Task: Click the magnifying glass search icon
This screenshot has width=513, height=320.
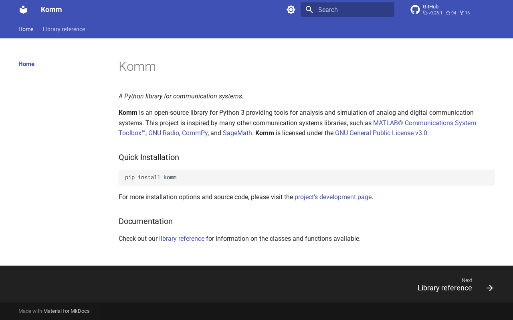Action: pos(309,10)
